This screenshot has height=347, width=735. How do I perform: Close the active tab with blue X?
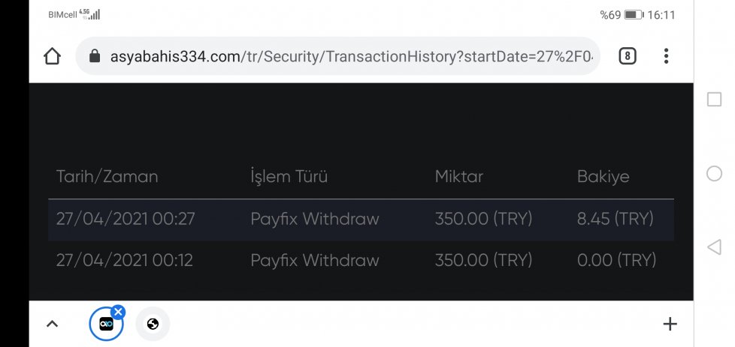point(118,312)
